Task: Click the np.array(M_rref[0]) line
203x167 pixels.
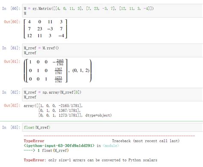Action: (x=52, y=92)
